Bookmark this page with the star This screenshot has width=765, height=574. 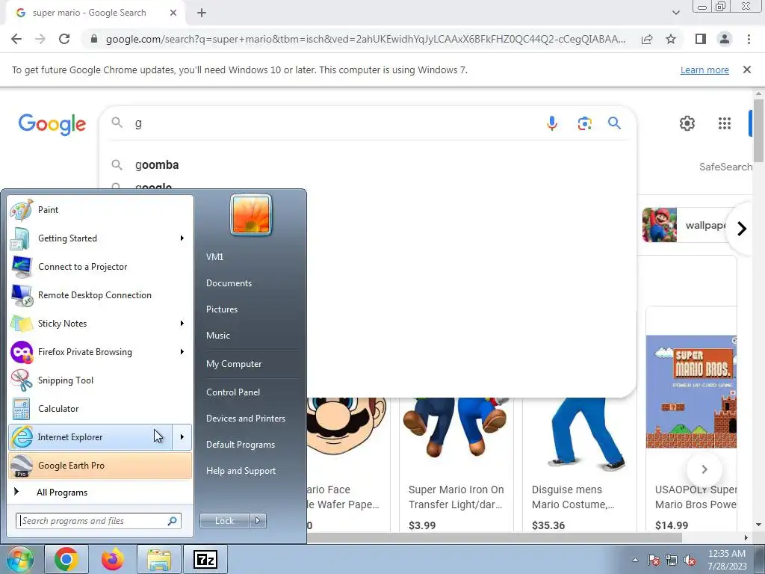click(x=671, y=39)
